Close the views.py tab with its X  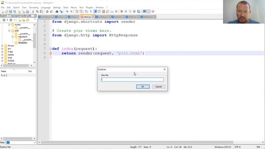click(93, 17)
